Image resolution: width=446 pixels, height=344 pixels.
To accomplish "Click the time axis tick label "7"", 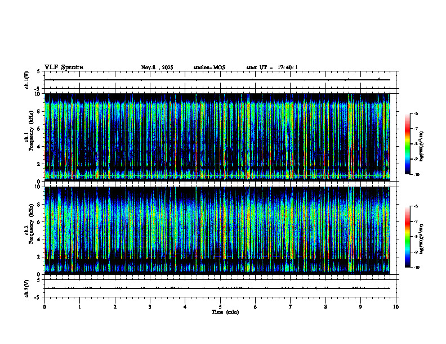I will [x=291, y=307].
